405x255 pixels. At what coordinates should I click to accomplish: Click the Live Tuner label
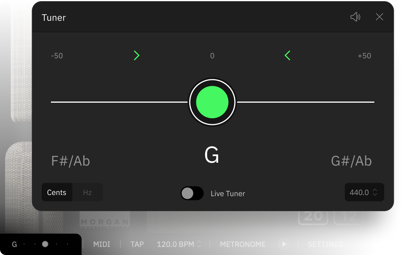click(x=228, y=193)
